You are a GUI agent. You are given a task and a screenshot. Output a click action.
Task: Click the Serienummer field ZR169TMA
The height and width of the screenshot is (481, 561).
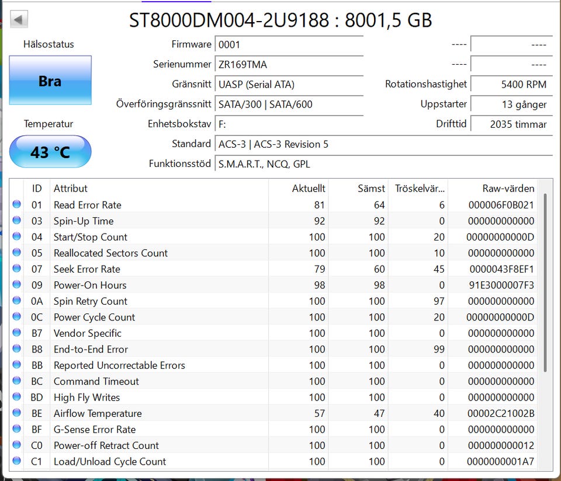[x=289, y=64]
